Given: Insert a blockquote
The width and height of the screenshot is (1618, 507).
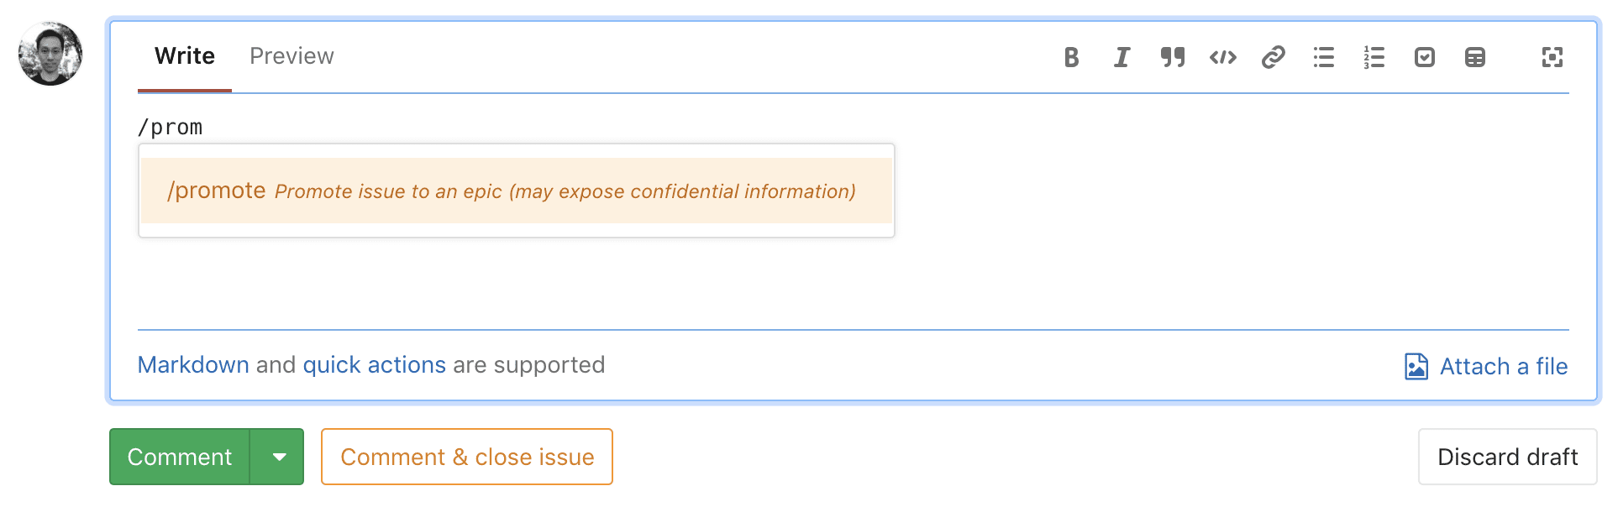Looking at the screenshot, I should pos(1172,57).
